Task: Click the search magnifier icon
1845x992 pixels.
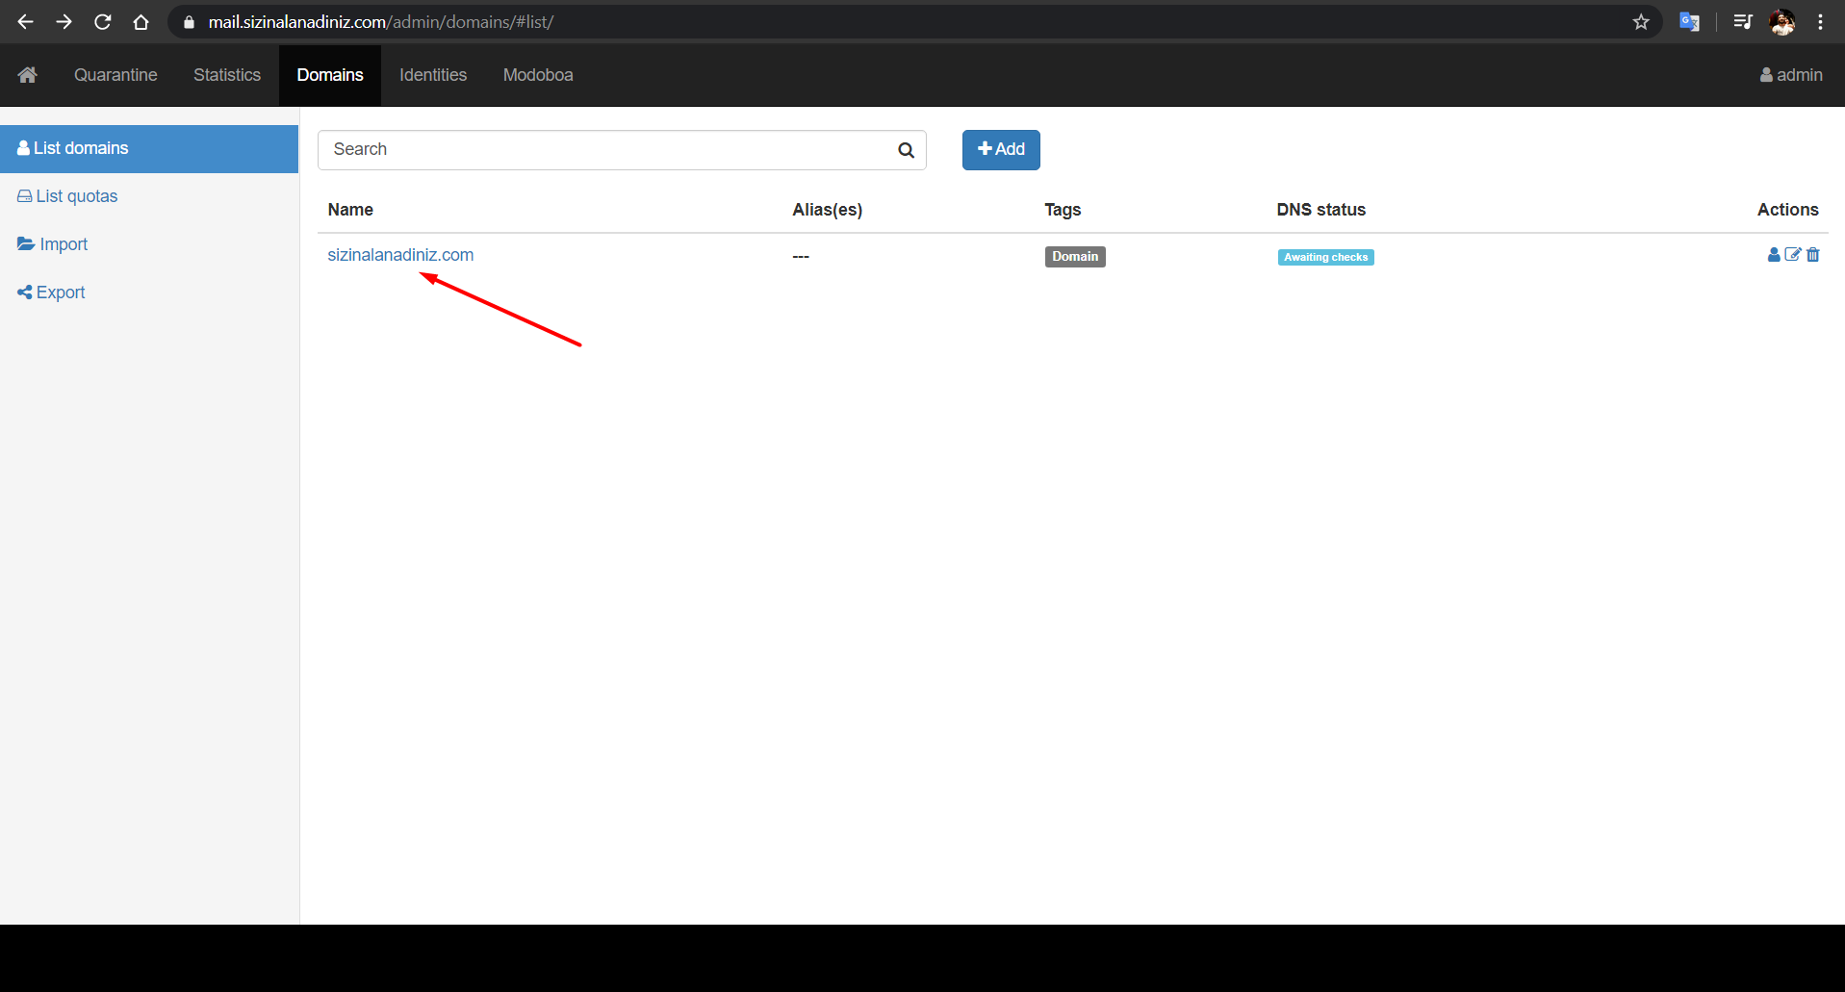Action: coord(906,150)
